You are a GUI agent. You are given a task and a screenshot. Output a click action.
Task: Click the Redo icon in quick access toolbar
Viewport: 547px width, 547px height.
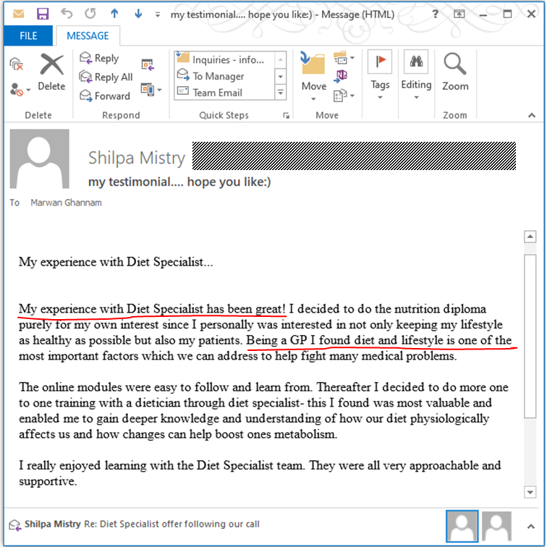pyautogui.click(x=90, y=14)
